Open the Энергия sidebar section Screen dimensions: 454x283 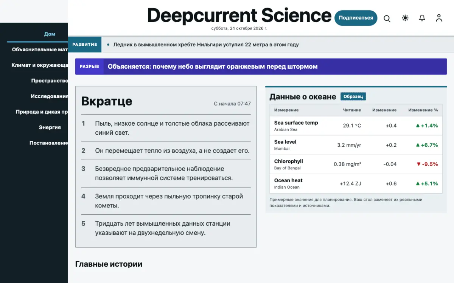pos(50,127)
